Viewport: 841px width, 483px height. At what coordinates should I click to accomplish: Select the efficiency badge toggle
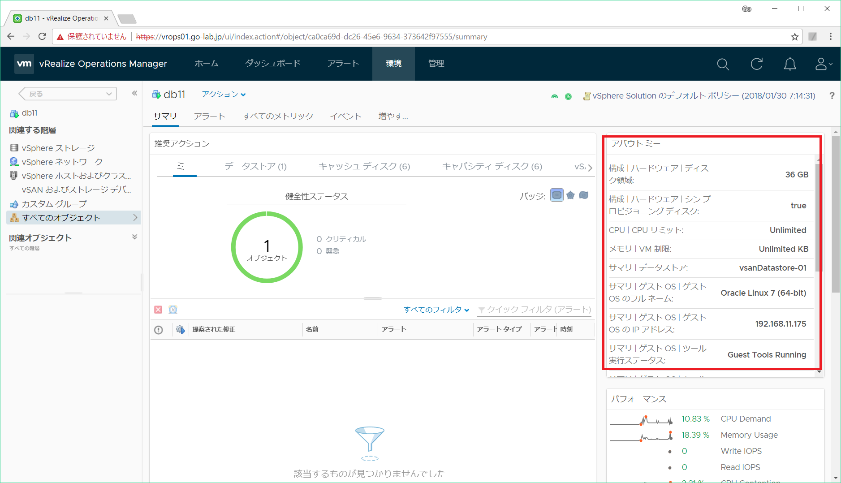pos(584,195)
